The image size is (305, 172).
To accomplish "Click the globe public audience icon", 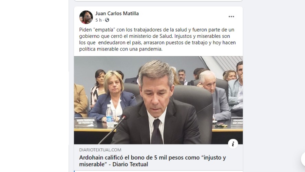I will (107, 20).
